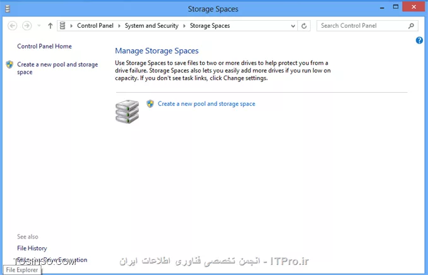
Task: Expand the chevron before Control Panel breadcrumb
Action: point(71,26)
